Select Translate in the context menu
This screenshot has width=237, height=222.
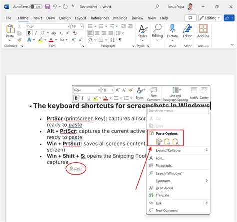178,195
